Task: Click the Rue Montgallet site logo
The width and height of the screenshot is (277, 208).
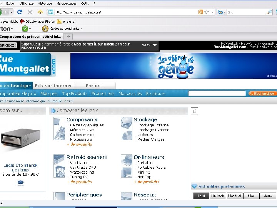Action: 28,65
